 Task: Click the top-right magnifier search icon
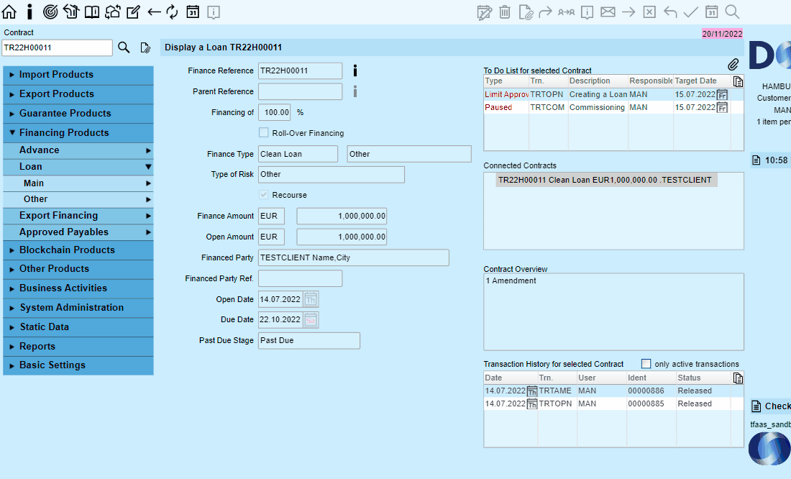click(732, 12)
